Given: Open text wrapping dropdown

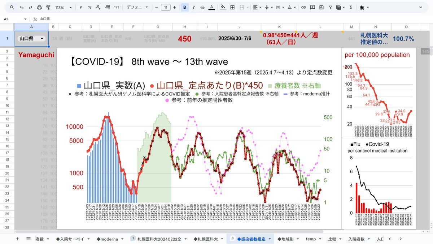Looking at the screenshot, I should click(x=280, y=7).
